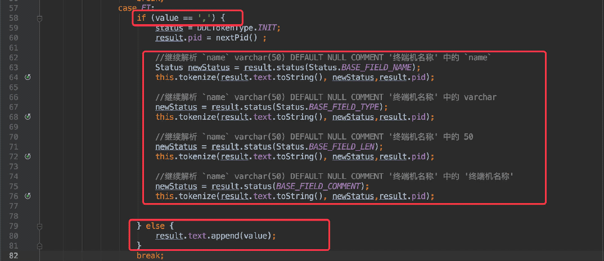Place cursor on the break statement at line 82
Screen dimensions: 604x261
(x=149, y=256)
